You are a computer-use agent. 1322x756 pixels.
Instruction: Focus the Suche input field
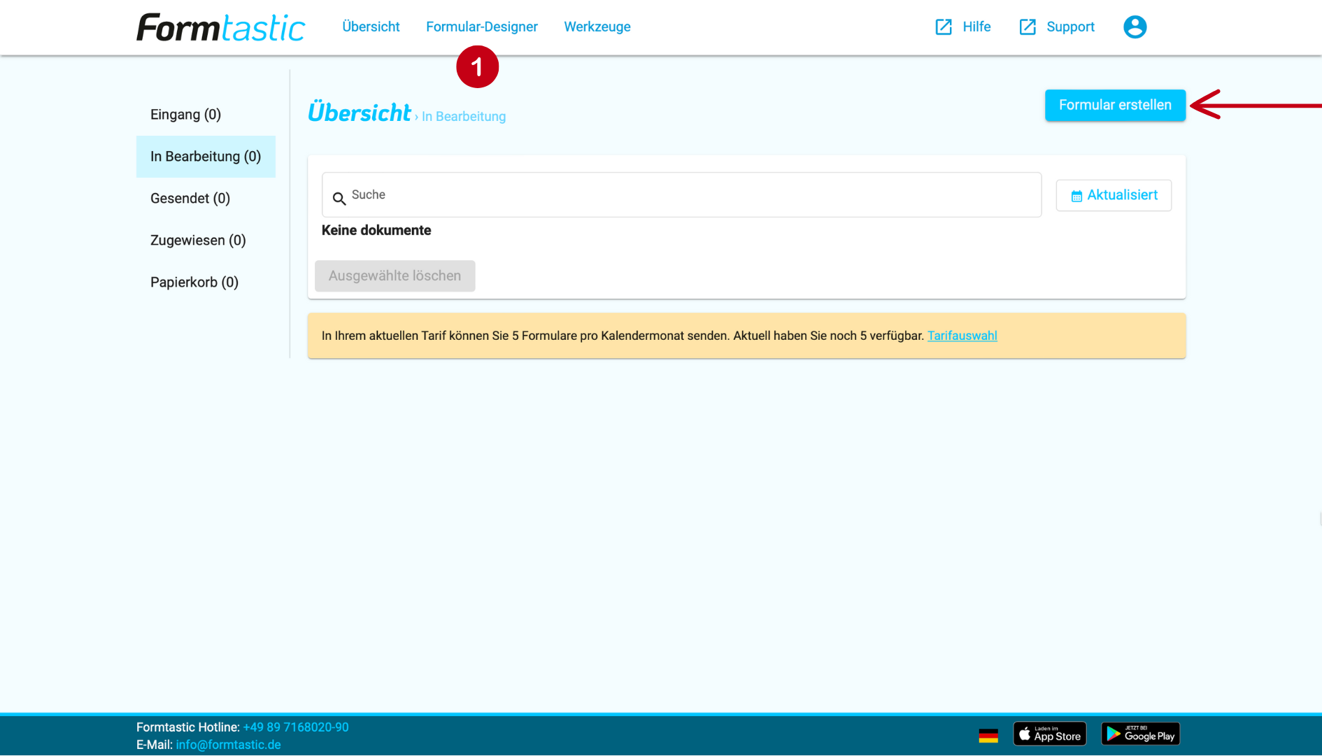(x=681, y=195)
